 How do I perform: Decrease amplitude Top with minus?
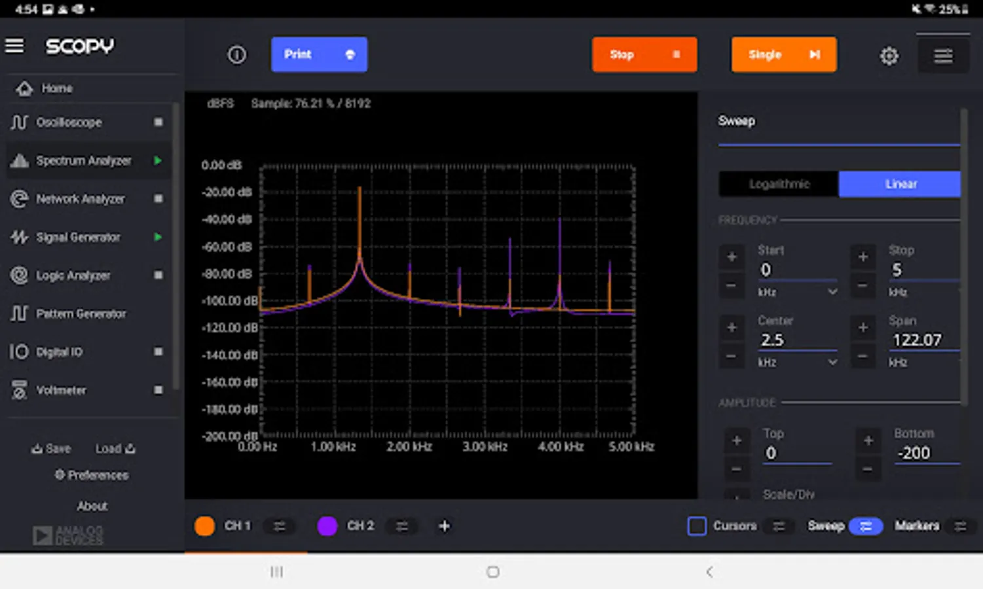pos(737,469)
